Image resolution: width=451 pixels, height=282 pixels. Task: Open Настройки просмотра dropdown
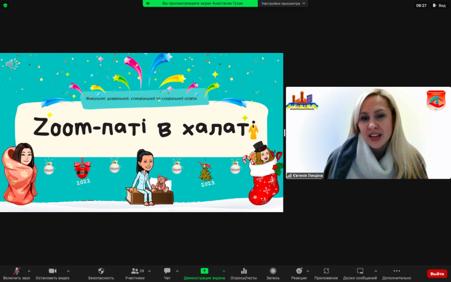tap(283, 3)
